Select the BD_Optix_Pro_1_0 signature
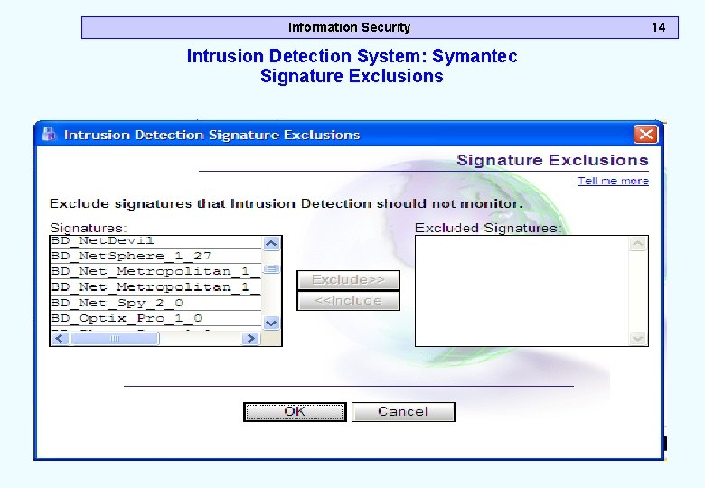This screenshot has width=705, height=488. [155, 318]
